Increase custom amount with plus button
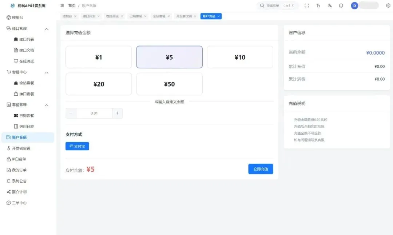The image size is (393, 235). (117, 113)
